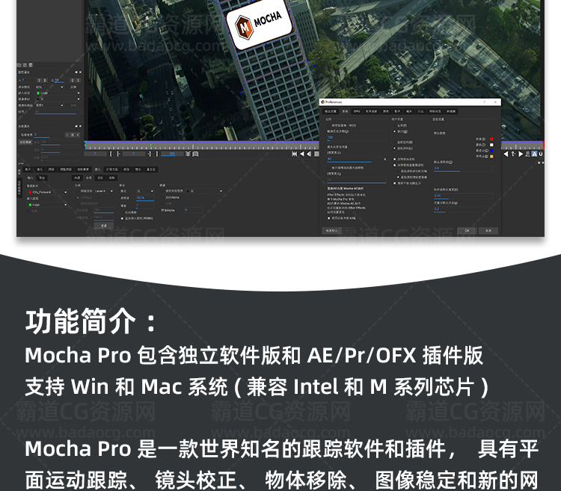Open the Logo dropdown in the upper left panel

tap(58, 93)
